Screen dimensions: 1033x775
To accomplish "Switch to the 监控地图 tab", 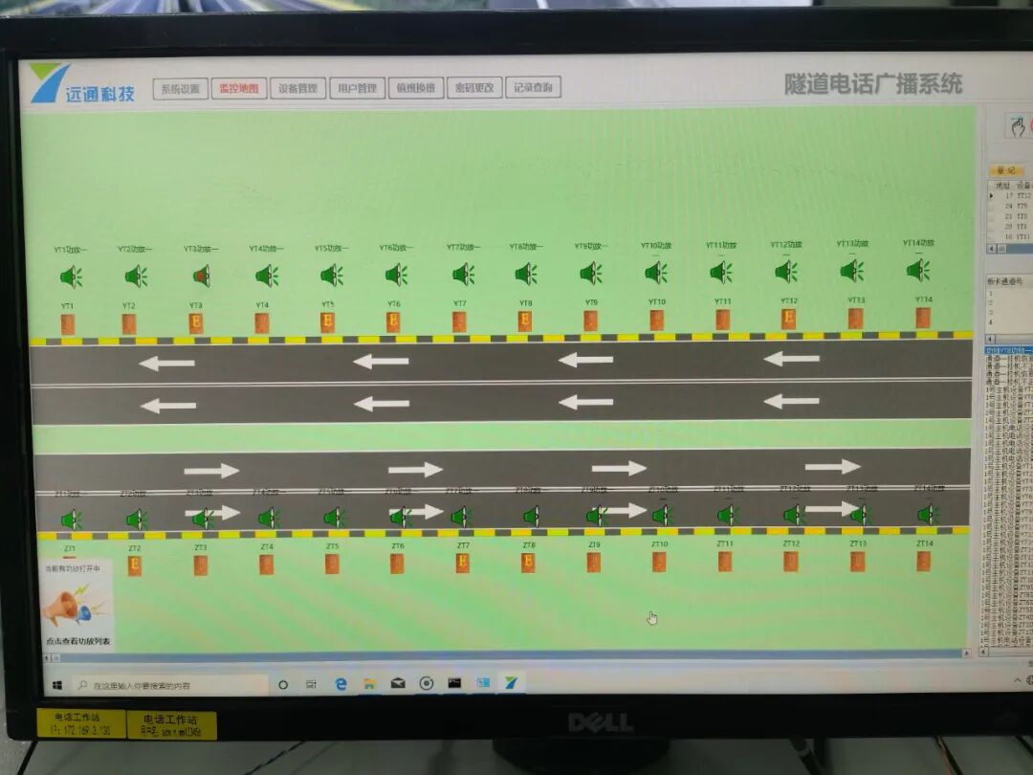I will (238, 88).
